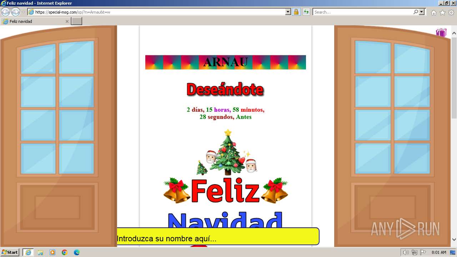Click the ARNAU rainbow name banner

(226, 62)
